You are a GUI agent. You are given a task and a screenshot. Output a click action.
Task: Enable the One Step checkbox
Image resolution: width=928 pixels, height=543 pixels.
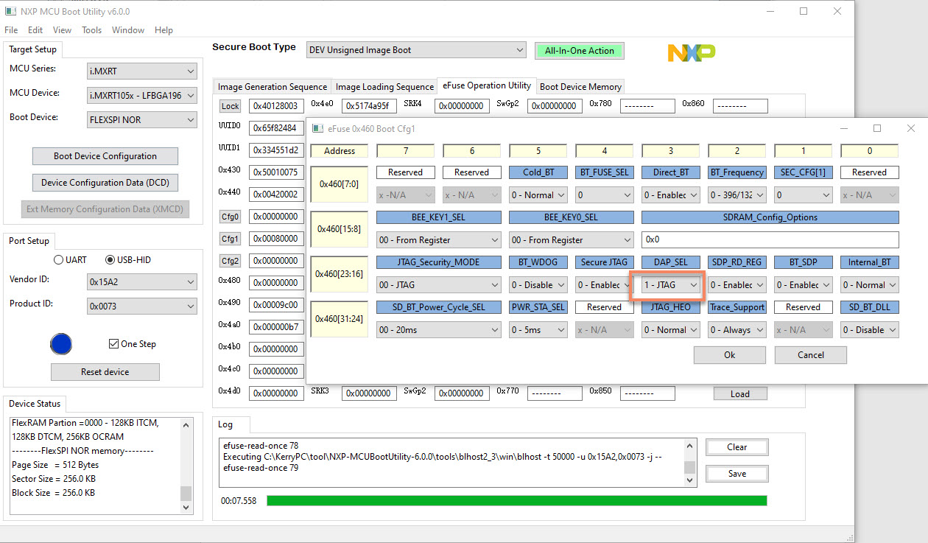pos(114,343)
